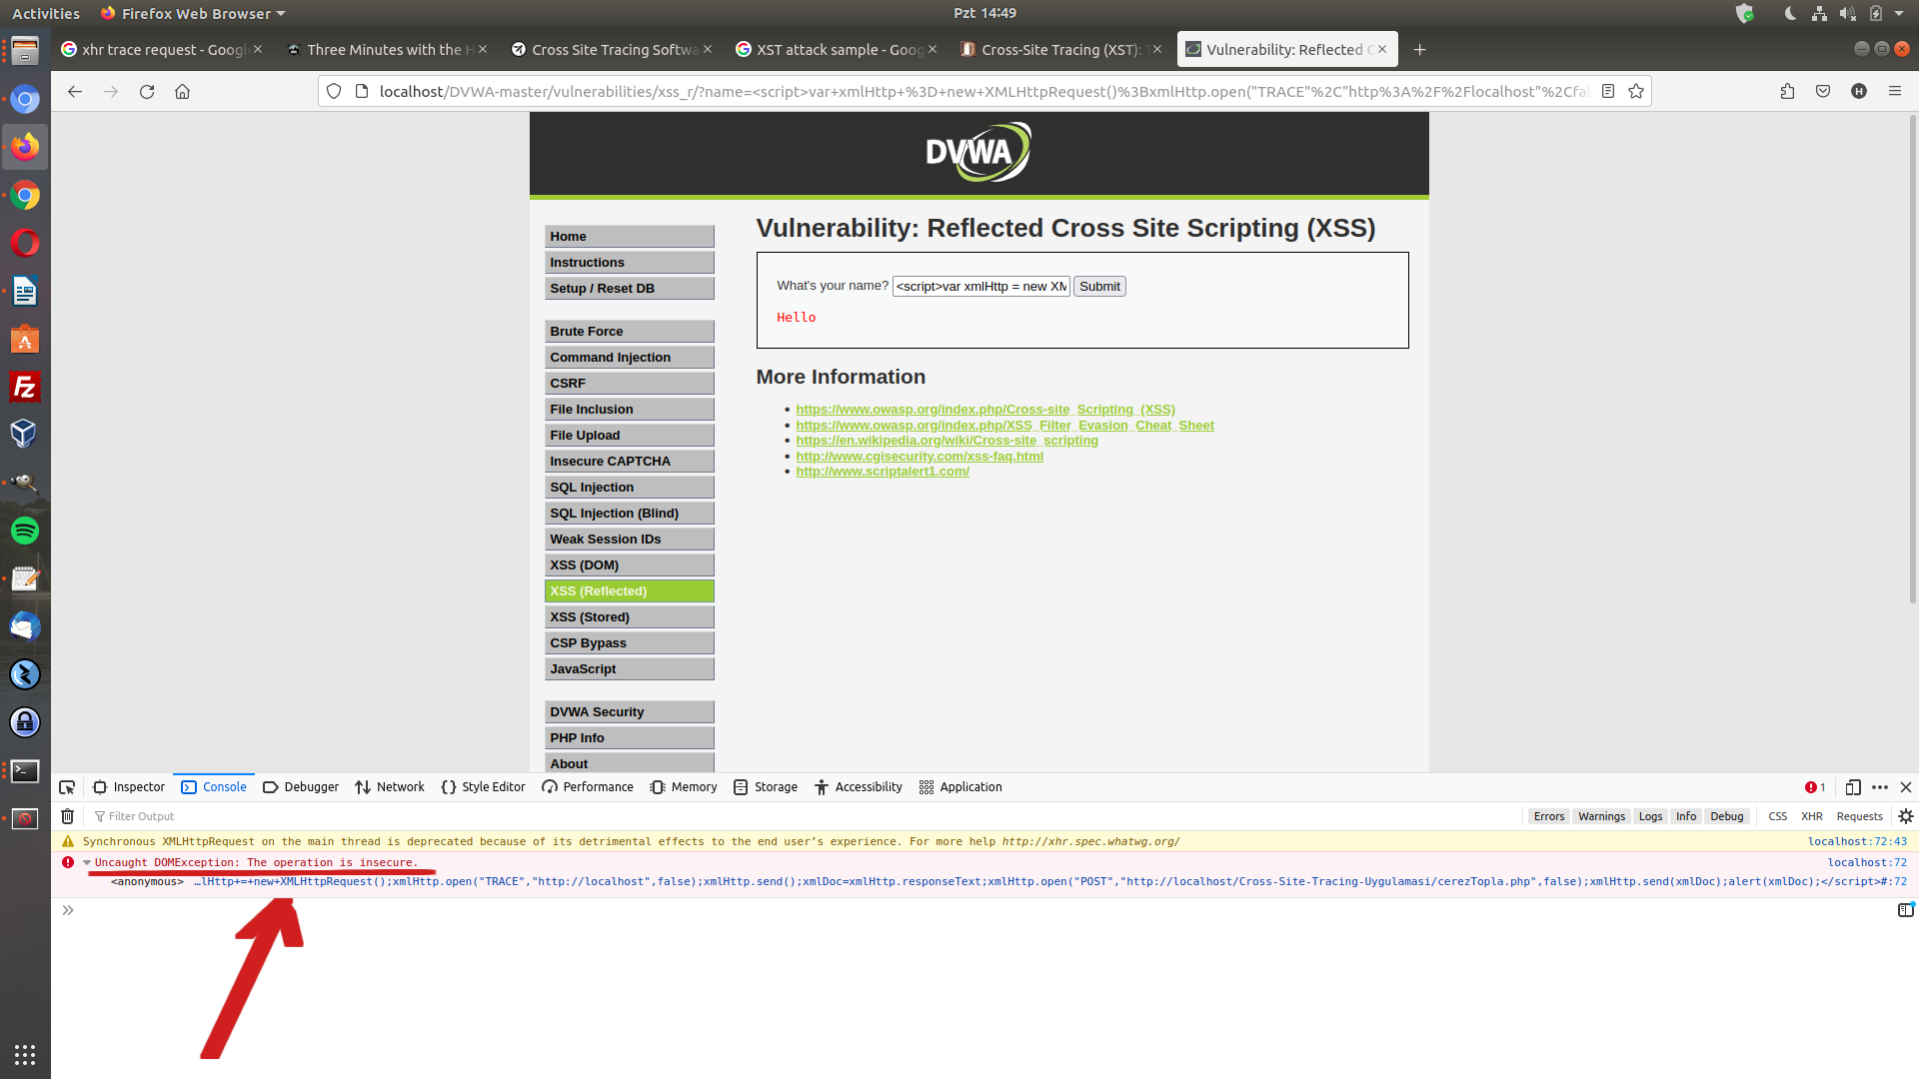Open FileZilla from the dock

25,387
